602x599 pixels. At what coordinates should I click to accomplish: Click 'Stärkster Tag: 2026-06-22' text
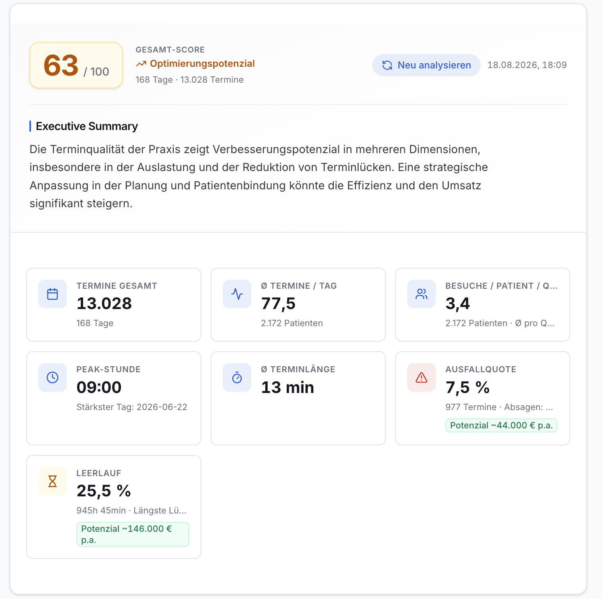point(132,407)
